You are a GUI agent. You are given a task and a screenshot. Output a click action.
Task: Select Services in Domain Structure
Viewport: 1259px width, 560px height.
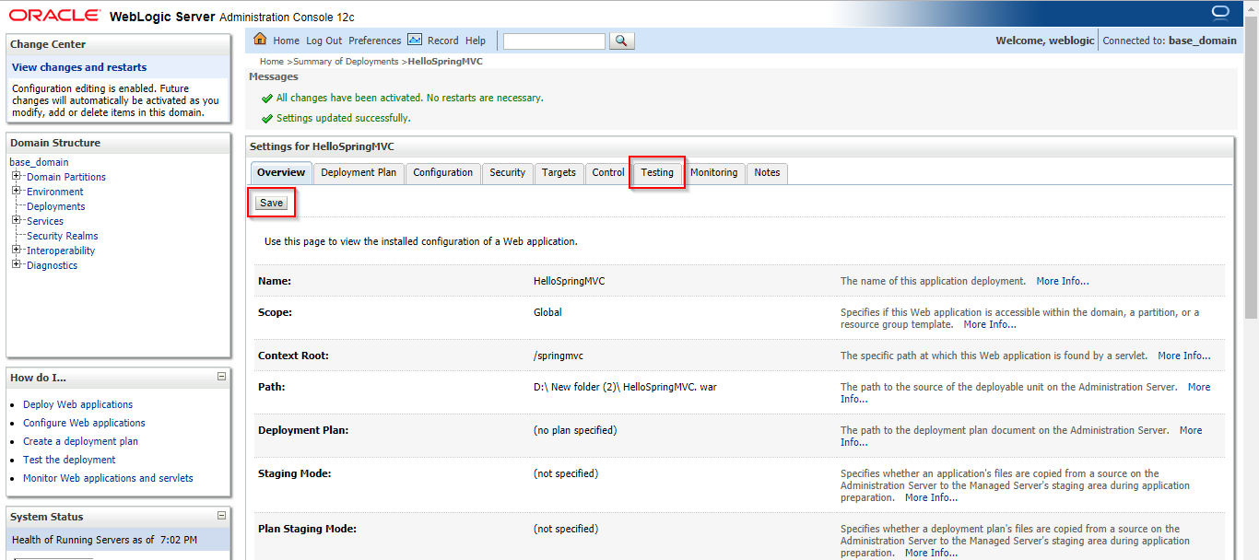click(x=45, y=221)
